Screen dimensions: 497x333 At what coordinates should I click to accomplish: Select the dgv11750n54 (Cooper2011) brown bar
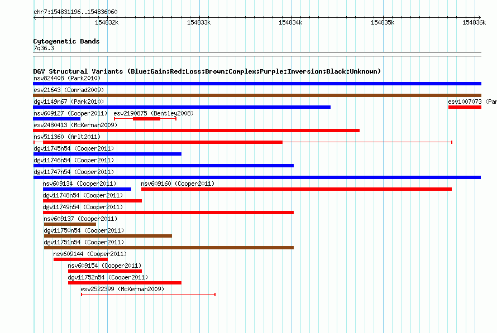pos(108,236)
